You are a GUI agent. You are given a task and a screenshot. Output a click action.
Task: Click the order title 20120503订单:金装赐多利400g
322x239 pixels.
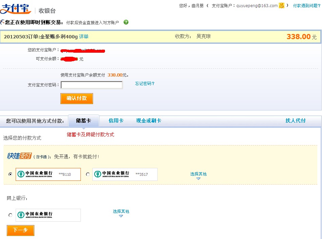point(41,37)
